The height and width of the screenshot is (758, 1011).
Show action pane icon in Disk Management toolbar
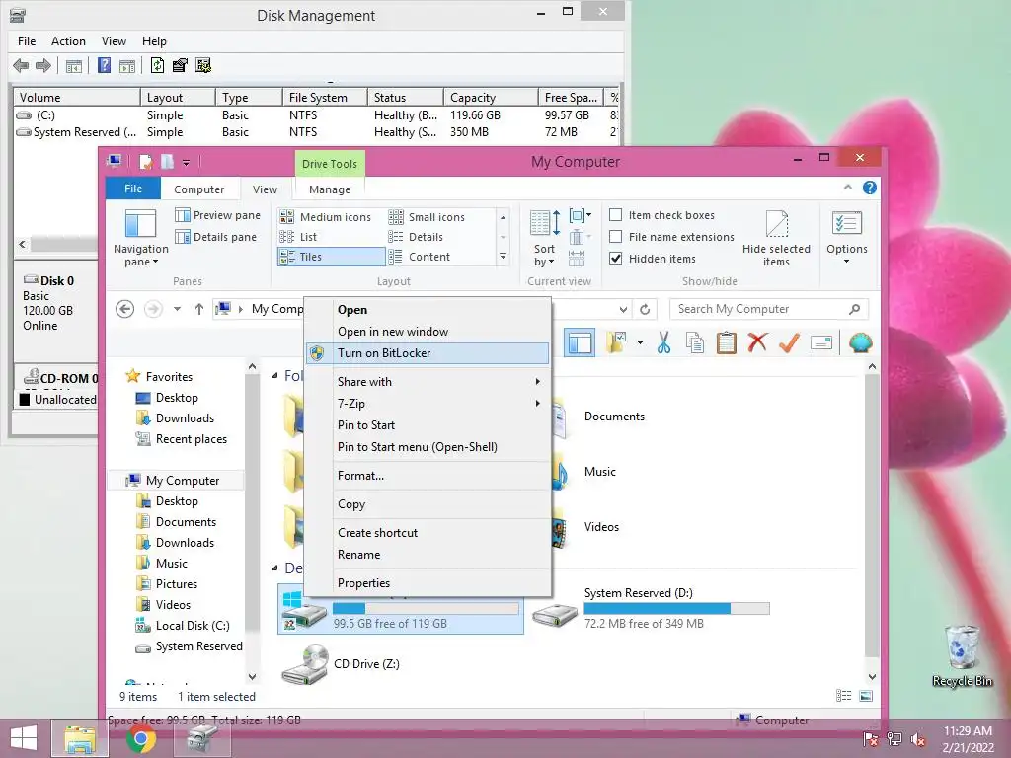point(127,65)
